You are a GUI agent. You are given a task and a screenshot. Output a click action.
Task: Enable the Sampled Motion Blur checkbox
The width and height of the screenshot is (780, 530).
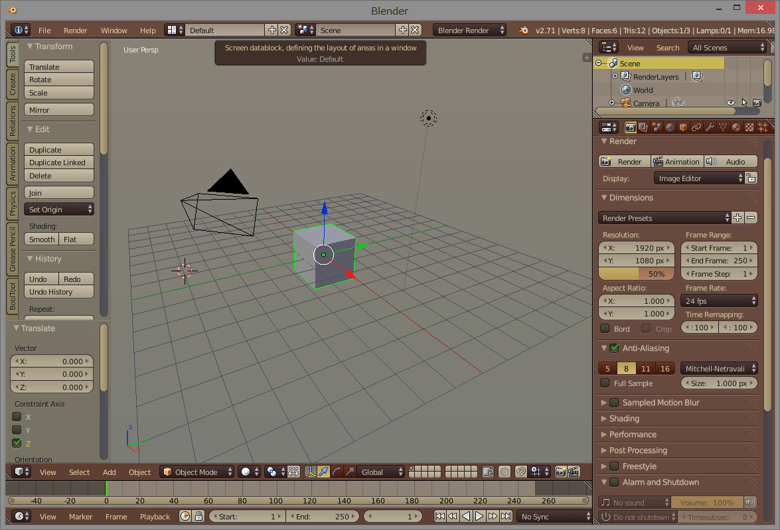(614, 402)
